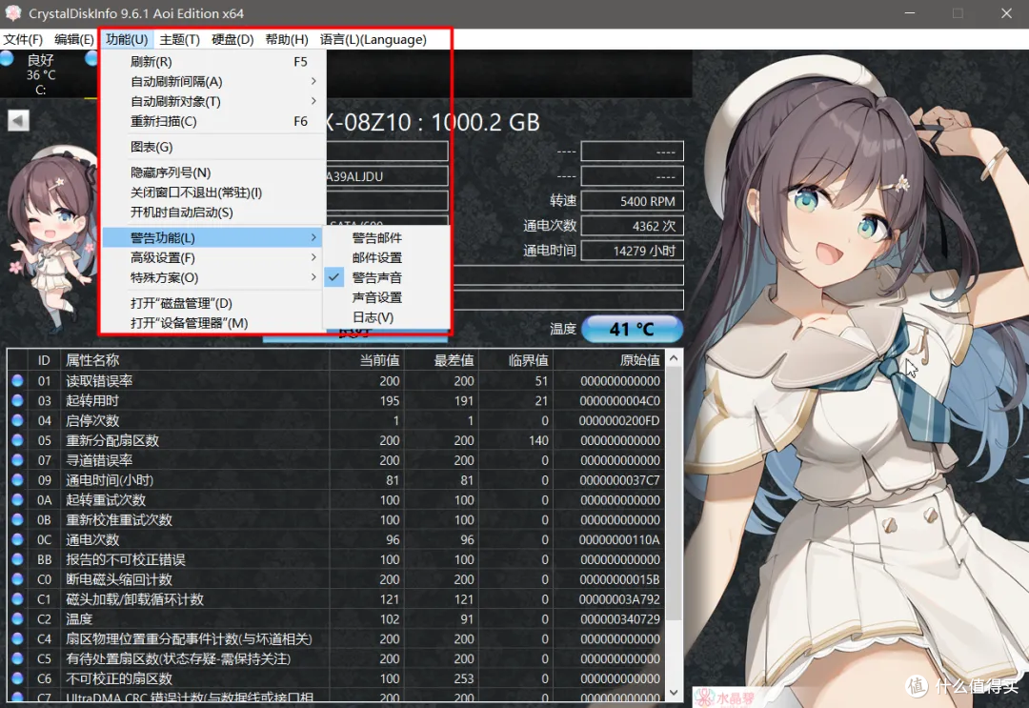Screen dimensions: 1029x708
Task: Toggle 警告邮件 in the alert submenu
Action: (x=387, y=237)
